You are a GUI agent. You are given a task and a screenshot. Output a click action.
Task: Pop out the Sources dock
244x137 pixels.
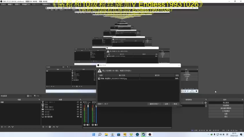click(x=81, y=100)
